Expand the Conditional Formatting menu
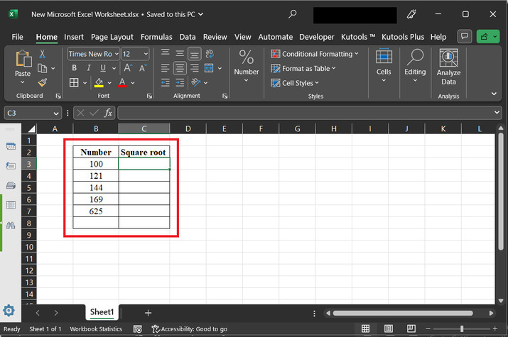This screenshot has width=508, height=337. (x=315, y=54)
